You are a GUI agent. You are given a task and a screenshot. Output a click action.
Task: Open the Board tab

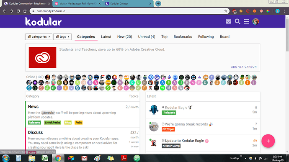point(224,37)
